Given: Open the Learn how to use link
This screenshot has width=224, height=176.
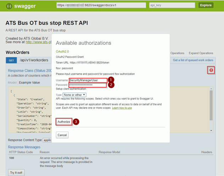Looking at the screenshot, I should pyautogui.click(x=122, y=108).
